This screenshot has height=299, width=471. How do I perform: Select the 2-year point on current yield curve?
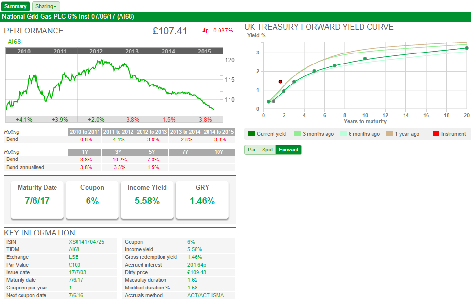pyautogui.click(x=284, y=91)
